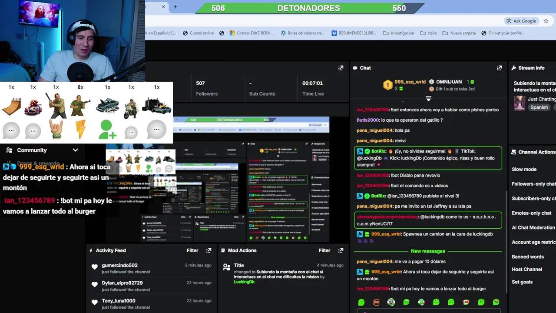Open the Fill out your profile bookmark
Image resolution: width=556 pixels, height=313 pixels.
[503, 33]
